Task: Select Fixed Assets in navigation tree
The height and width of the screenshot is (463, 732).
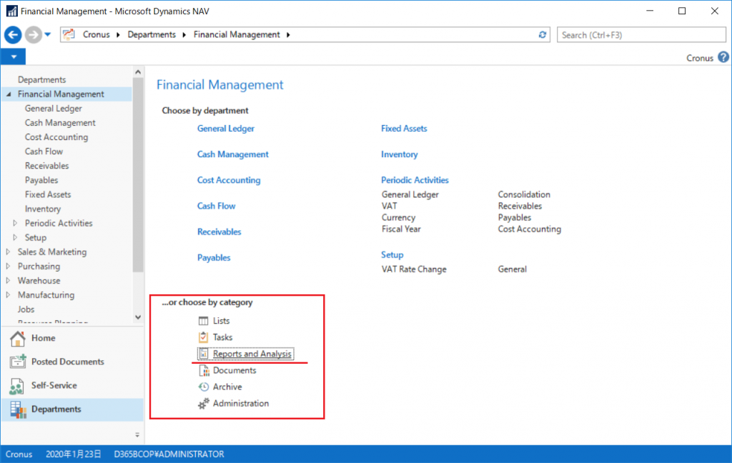Action: tap(48, 194)
